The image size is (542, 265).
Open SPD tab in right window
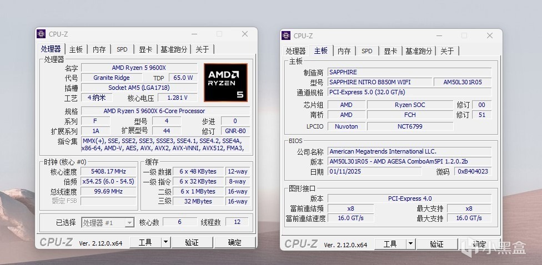367,51
